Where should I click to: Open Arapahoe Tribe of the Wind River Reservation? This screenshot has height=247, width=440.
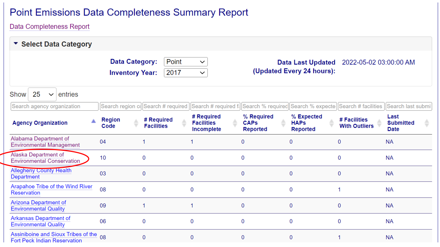[52, 190]
